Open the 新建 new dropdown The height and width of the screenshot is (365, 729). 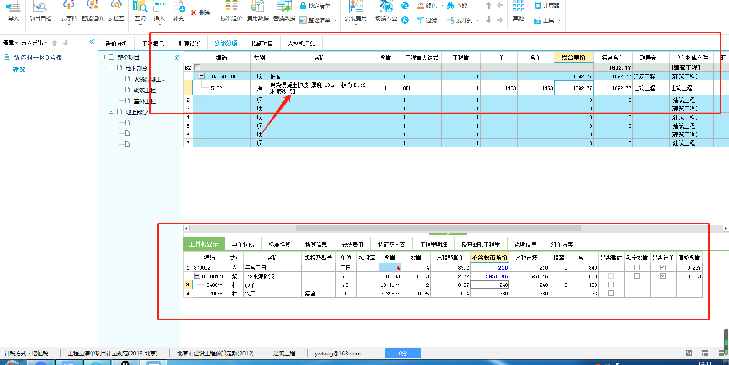10,43
